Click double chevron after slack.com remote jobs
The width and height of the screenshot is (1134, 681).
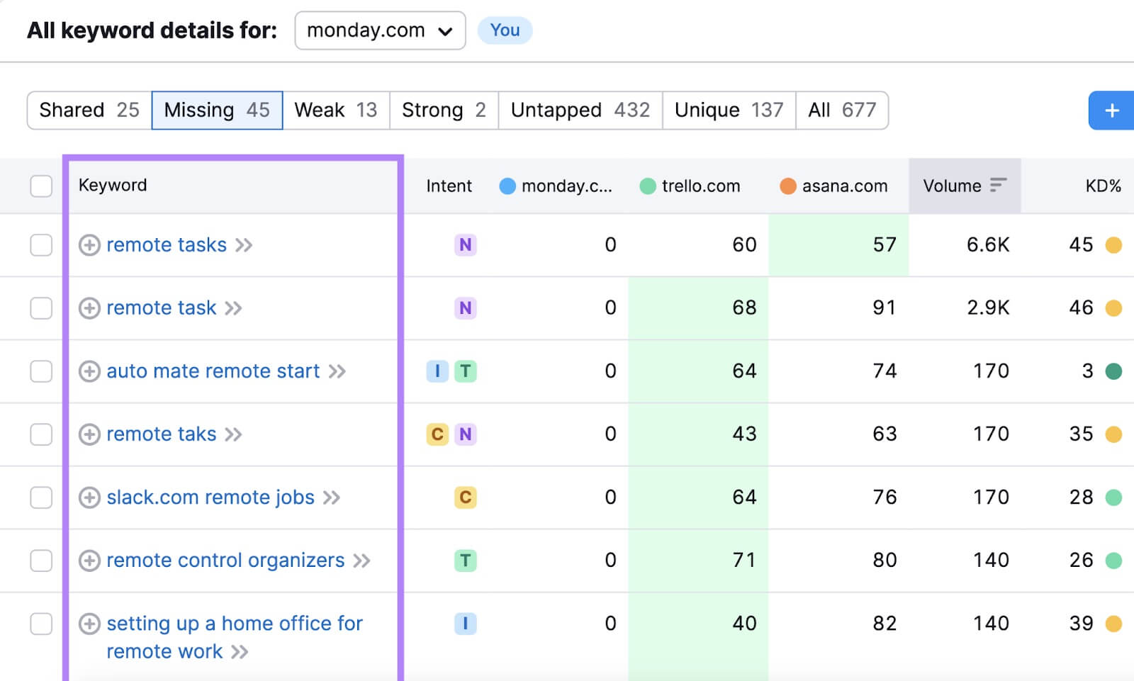(331, 498)
